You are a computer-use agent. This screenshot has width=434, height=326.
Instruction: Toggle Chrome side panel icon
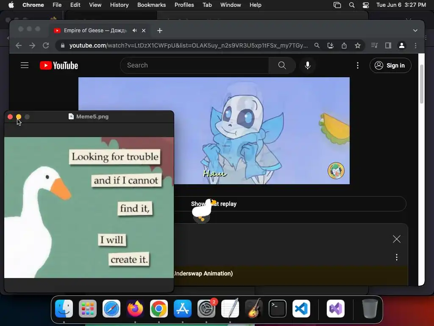click(x=388, y=45)
